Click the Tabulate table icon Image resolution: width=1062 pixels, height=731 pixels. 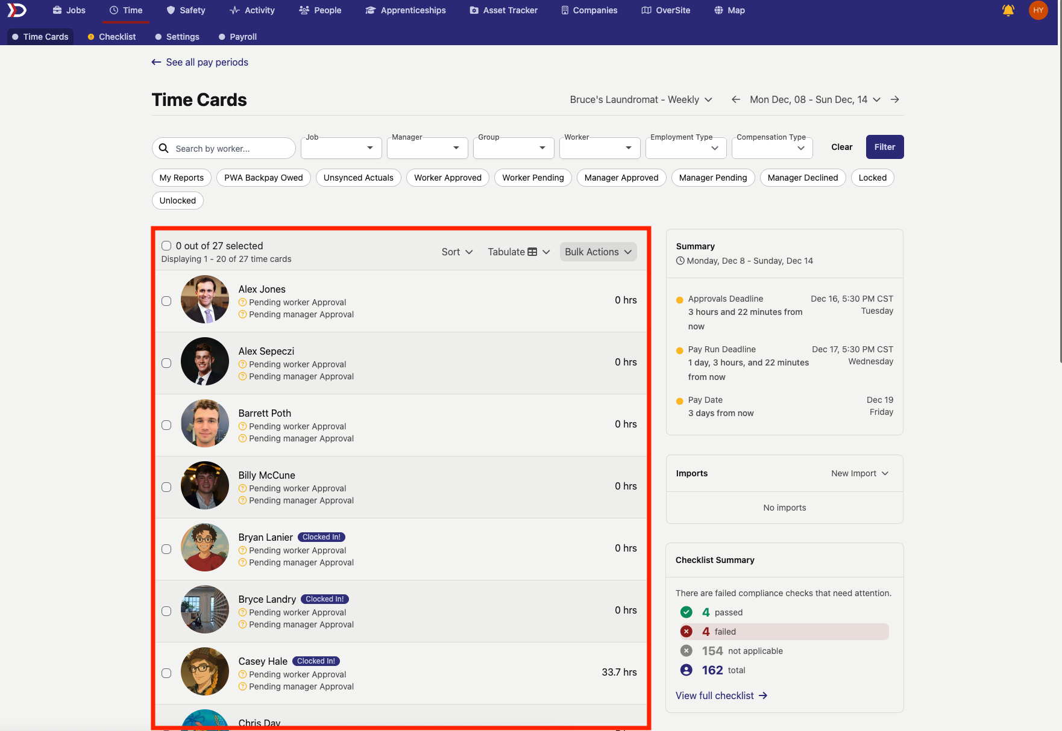(532, 252)
